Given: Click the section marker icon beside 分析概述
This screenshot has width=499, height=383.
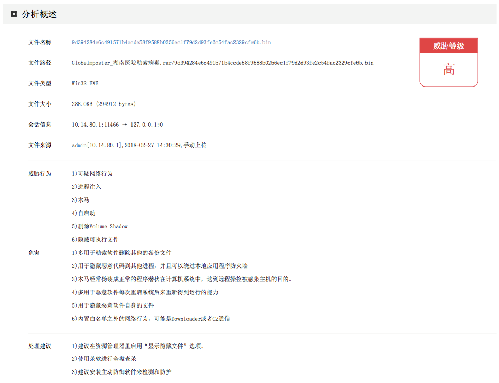Looking at the screenshot, I should [13, 15].
